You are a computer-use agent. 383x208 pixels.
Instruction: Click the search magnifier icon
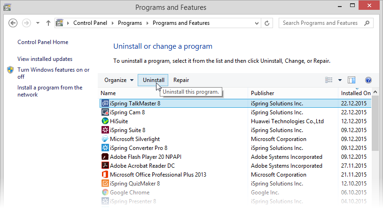[x=367, y=23]
